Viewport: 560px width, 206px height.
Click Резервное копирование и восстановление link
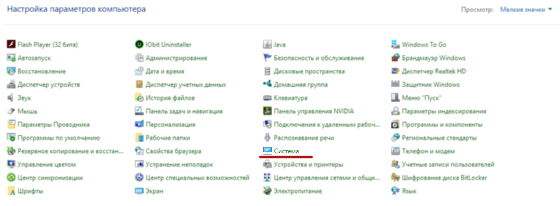pos(70,151)
